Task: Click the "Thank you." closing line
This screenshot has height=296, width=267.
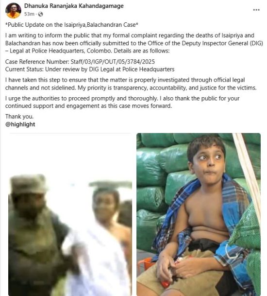Action: click(x=19, y=117)
